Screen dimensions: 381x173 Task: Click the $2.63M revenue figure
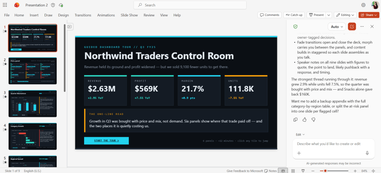(102, 89)
